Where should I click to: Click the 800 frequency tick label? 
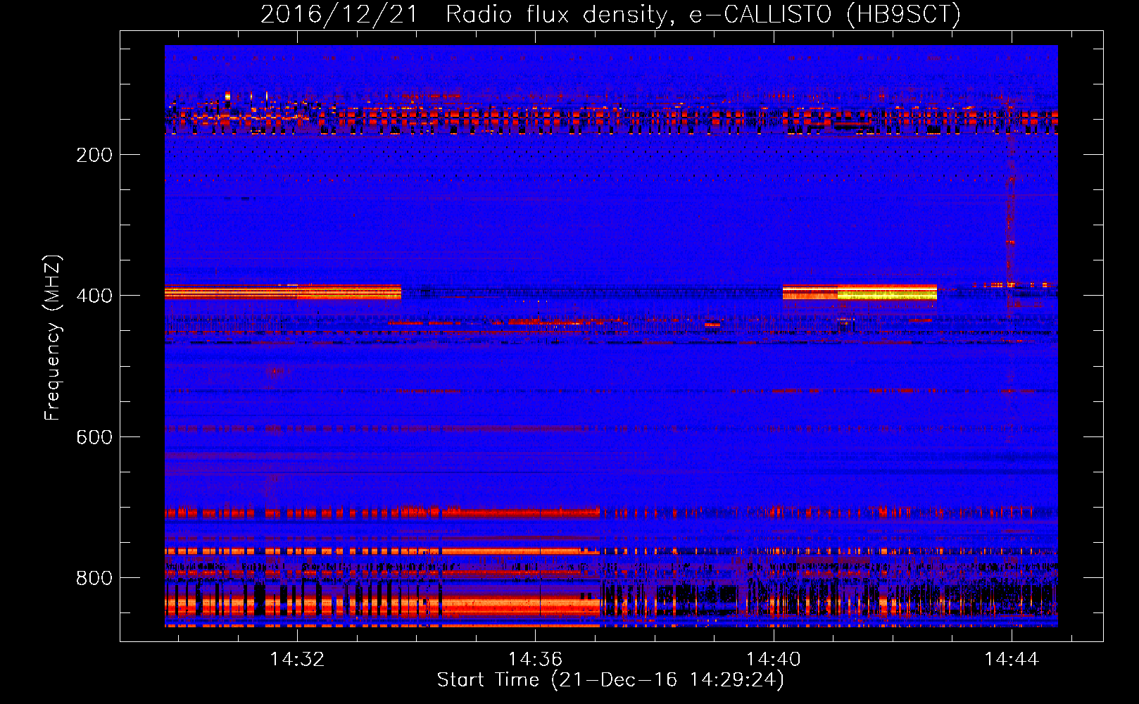[x=94, y=578]
